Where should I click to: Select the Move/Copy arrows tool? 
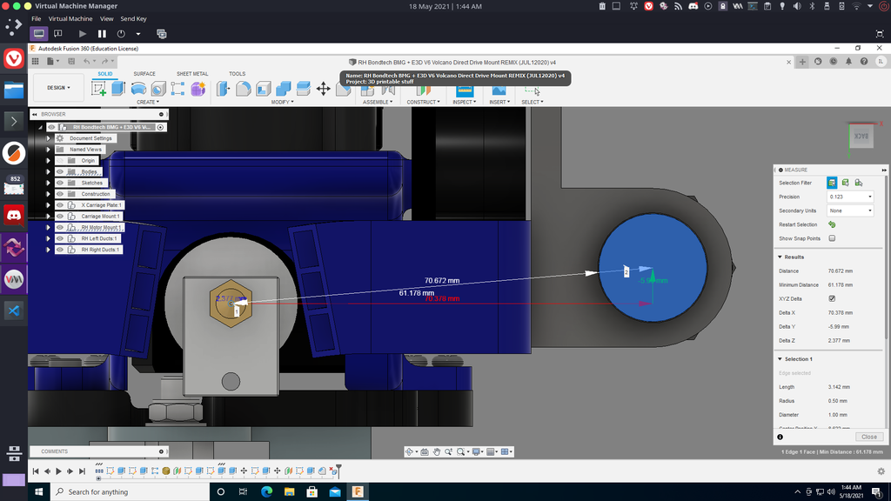(x=324, y=88)
